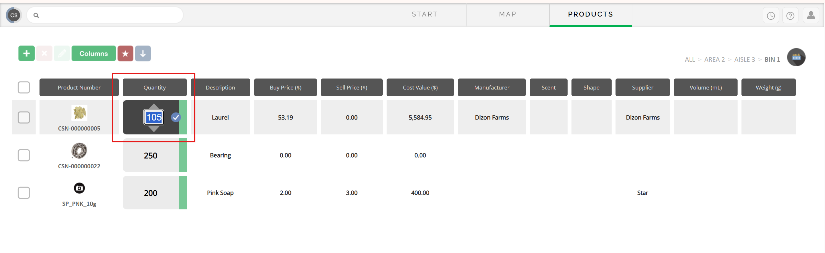Screen dimensions: 825x253
Task: Sort by Product Number column header
Action: [x=79, y=88]
